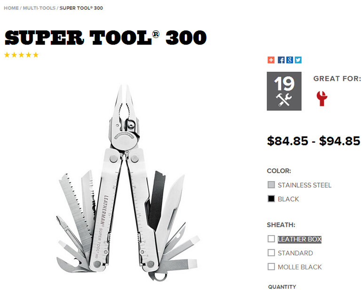Share via the Google Plus icon

click(290, 60)
